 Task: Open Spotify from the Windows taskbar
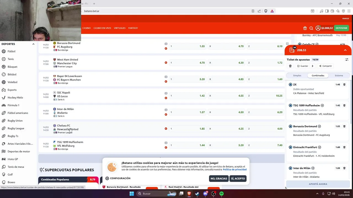[x=221, y=194]
